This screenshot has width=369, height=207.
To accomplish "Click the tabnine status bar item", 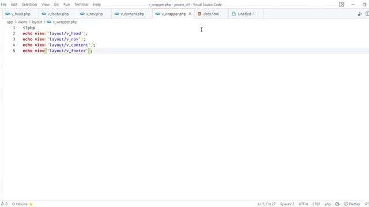I will [22, 204].
